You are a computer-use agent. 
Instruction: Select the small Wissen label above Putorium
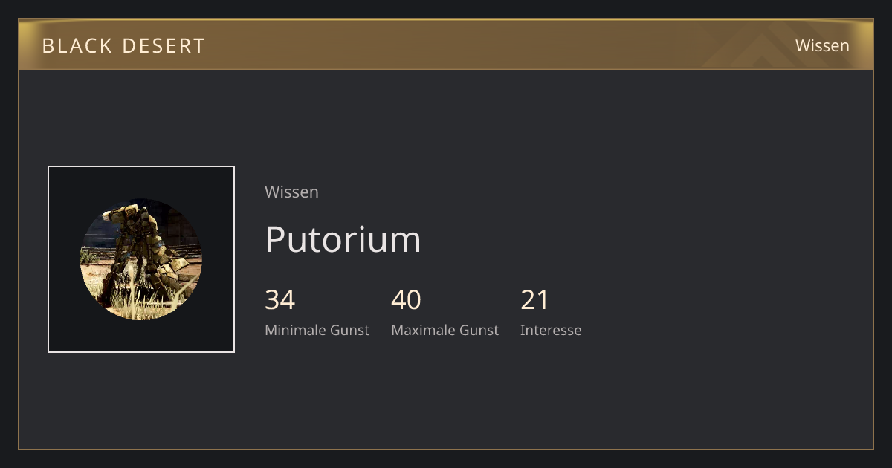tap(291, 192)
